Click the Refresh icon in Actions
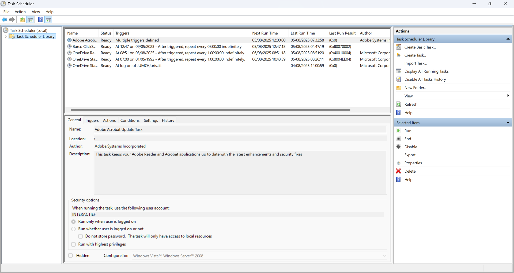The height and width of the screenshot is (273, 514). [x=399, y=104]
